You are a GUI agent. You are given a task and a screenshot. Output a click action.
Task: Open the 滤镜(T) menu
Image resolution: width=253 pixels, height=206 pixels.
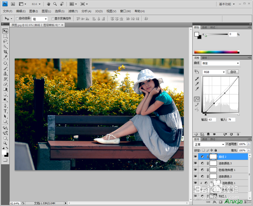73,11
